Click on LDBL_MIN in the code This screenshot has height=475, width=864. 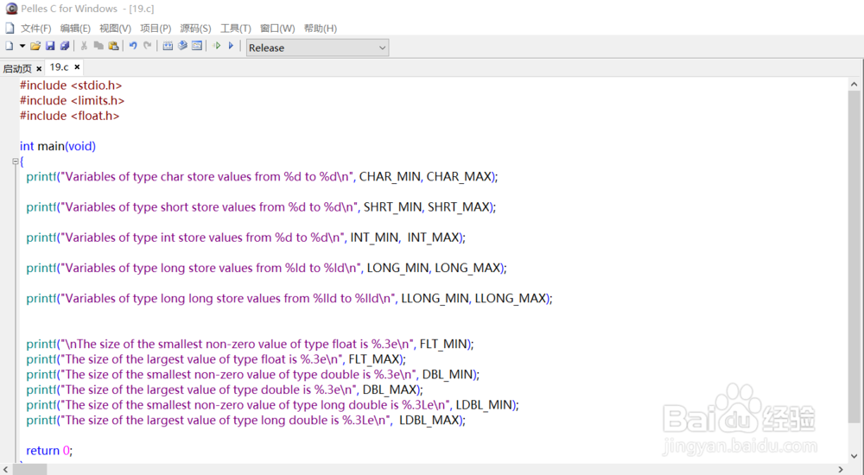coord(484,405)
